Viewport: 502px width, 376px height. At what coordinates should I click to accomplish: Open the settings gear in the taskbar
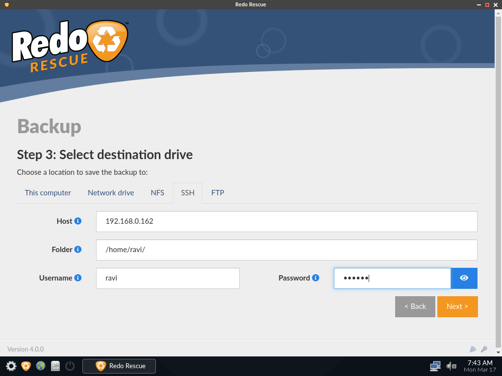pos(11,366)
